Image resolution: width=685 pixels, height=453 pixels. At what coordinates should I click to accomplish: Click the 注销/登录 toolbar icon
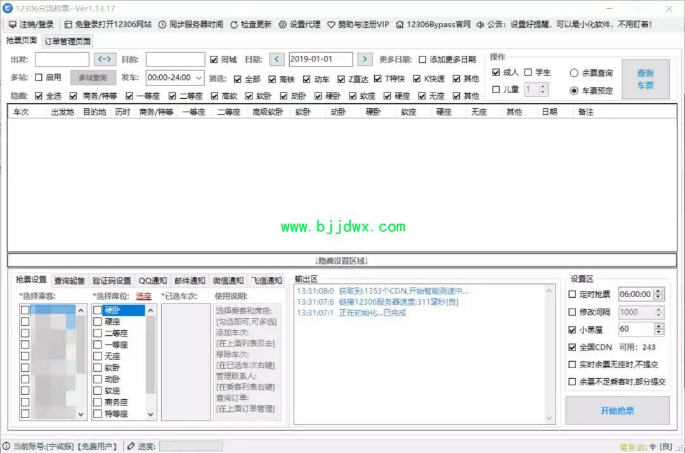click(x=13, y=25)
